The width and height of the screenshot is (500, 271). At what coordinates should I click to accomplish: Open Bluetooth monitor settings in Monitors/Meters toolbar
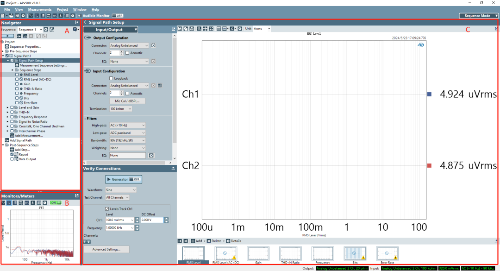tap(32, 202)
